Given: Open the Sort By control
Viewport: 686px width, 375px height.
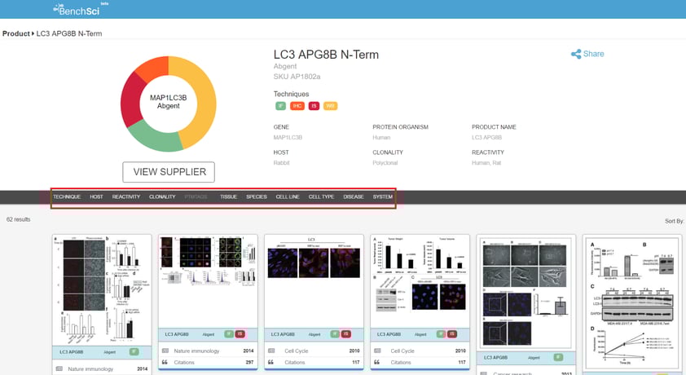Looking at the screenshot, I should pos(675,221).
